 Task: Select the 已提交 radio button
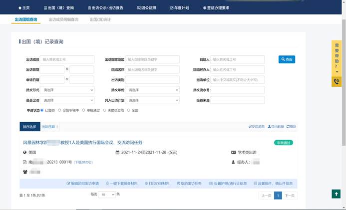click(42, 110)
